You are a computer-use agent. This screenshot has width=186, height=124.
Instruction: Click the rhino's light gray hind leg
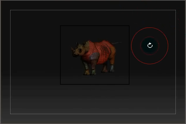pos(112,68)
